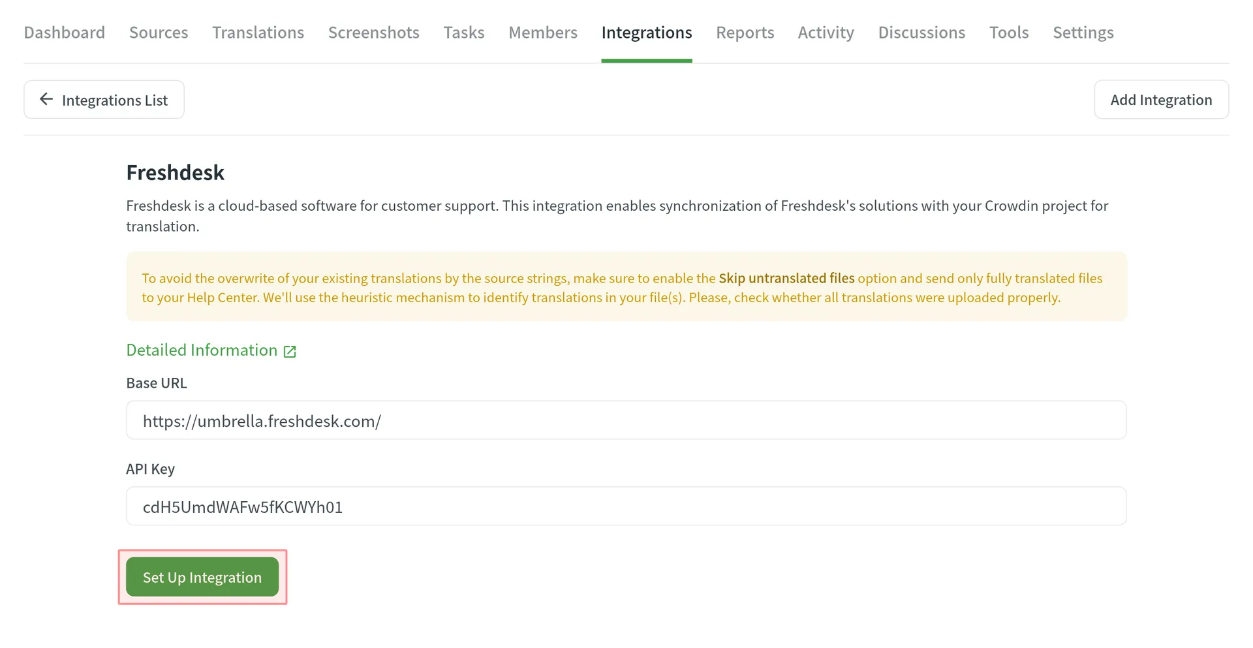This screenshot has height=648, width=1253.
Task: Click the back arrow icon
Action: (46, 99)
